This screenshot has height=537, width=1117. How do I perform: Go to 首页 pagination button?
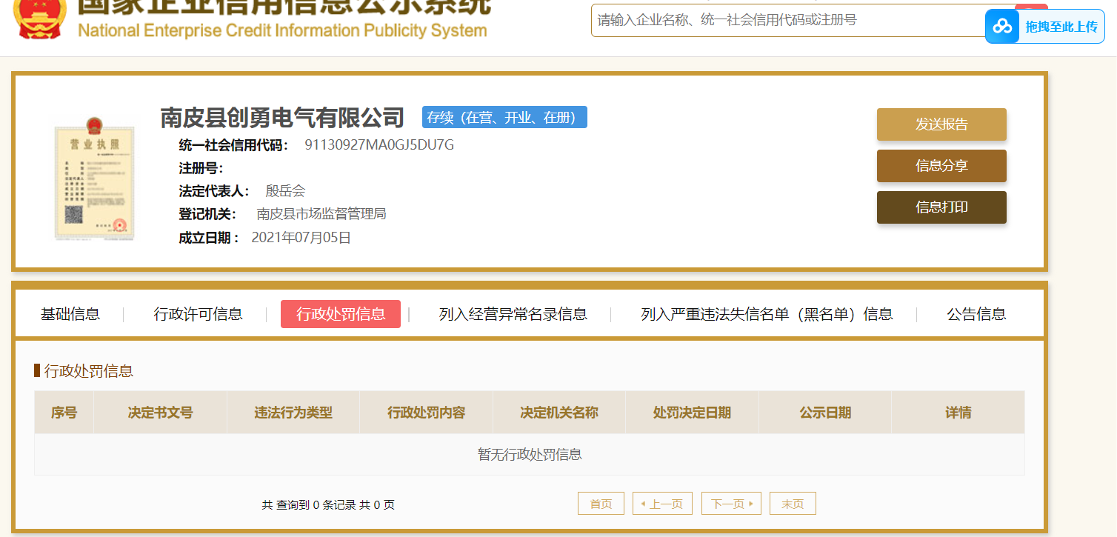(x=601, y=504)
